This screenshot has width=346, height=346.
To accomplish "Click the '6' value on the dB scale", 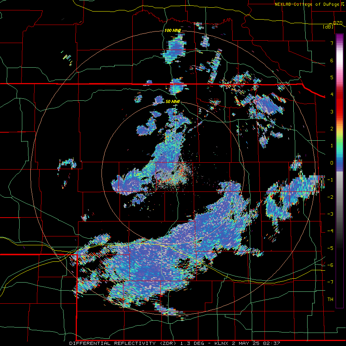I will (332, 60).
